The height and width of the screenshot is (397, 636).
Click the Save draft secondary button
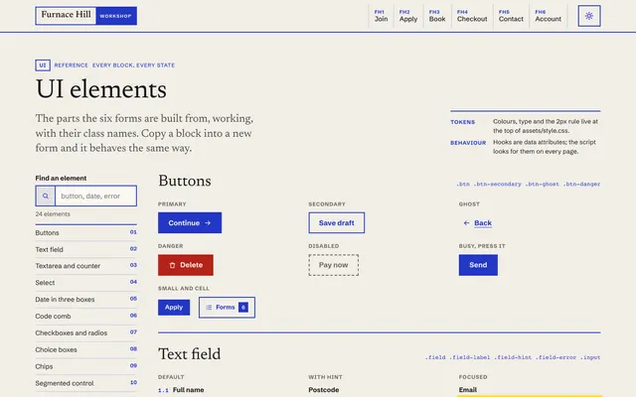336,222
